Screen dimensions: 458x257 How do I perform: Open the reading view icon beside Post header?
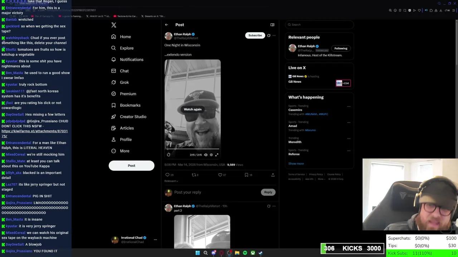click(272, 25)
